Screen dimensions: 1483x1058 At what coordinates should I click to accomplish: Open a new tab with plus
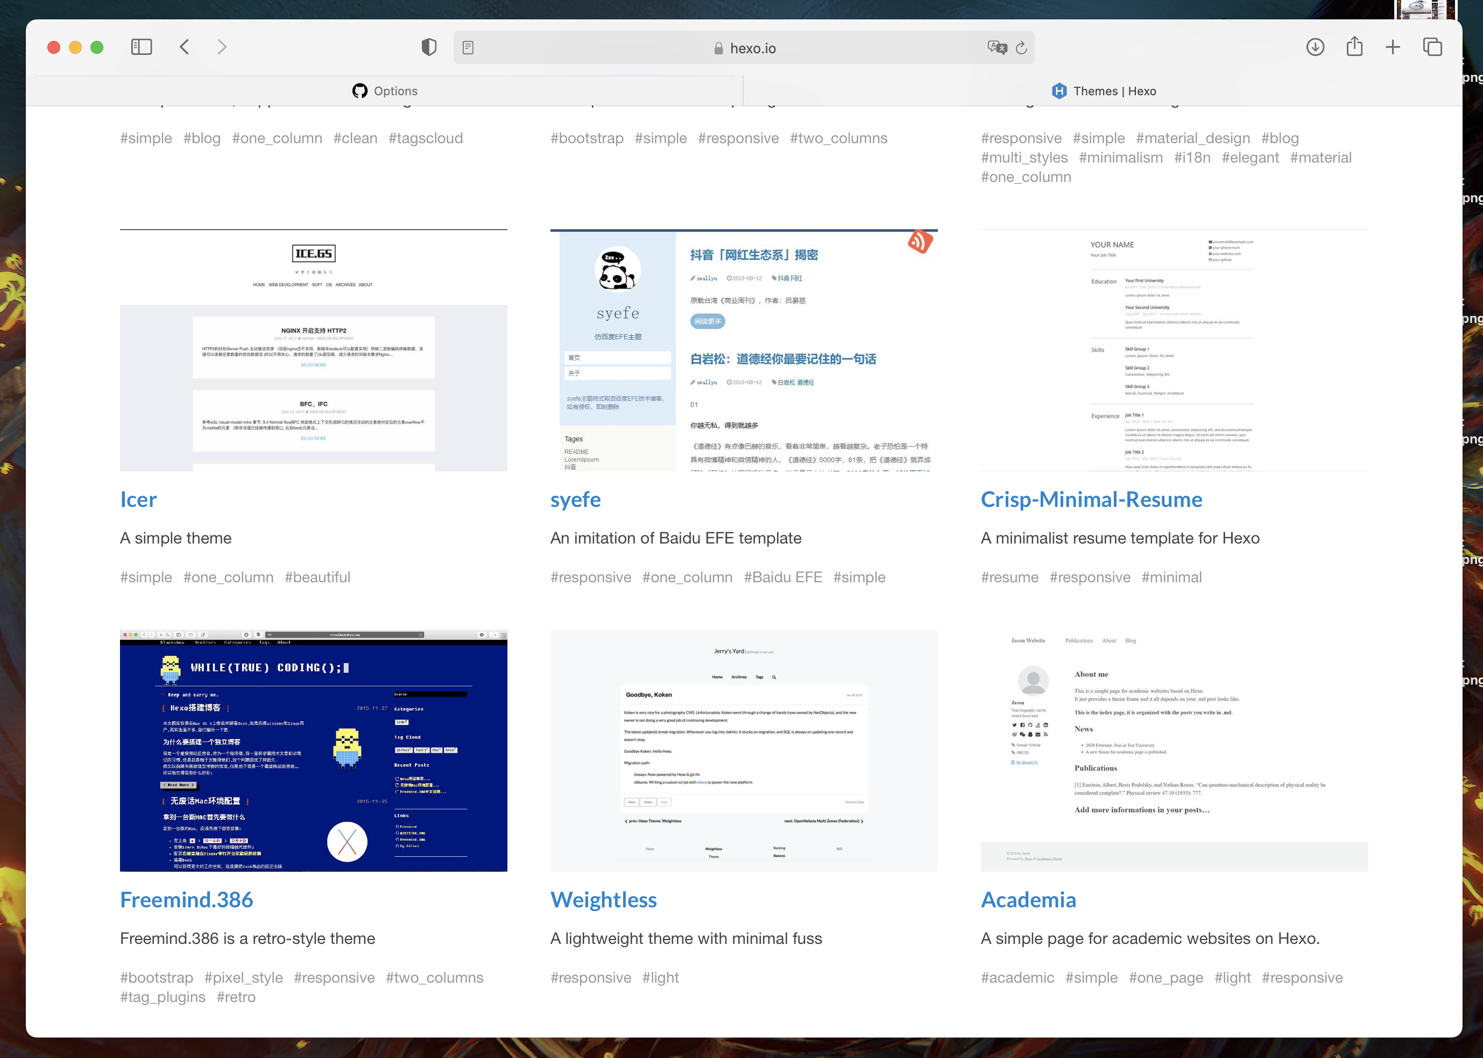[1393, 47]
